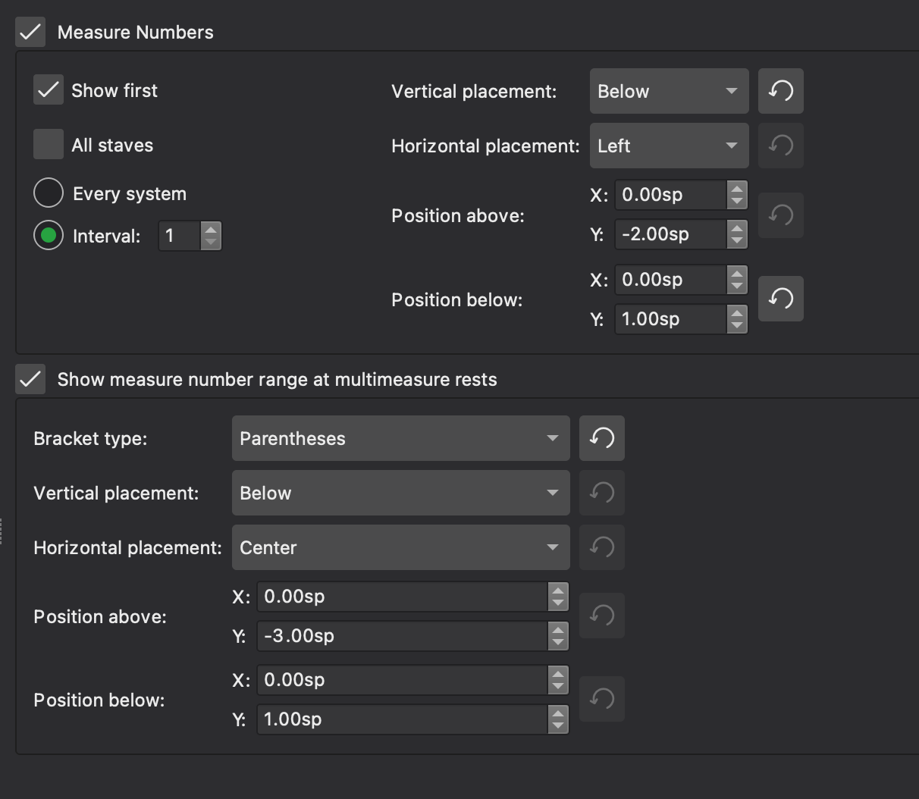Reset the Position above offsets
Image resolution: width=919 pixels, height=799 pixels.
coord(781,215)
